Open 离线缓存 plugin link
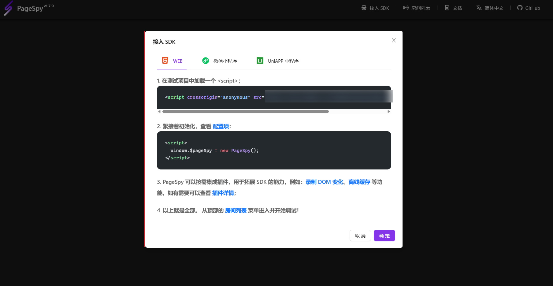The width and height of the screenshot is (553, 286). [359, 182]
